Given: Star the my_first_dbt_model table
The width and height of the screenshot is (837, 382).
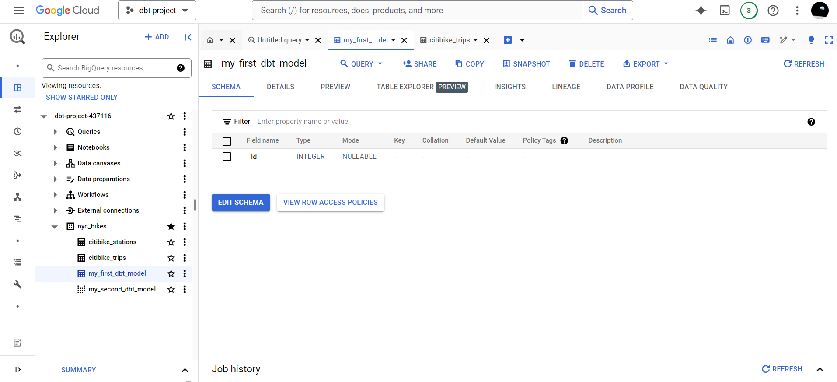Looking at the screenshot, I should tap(171, 273).
